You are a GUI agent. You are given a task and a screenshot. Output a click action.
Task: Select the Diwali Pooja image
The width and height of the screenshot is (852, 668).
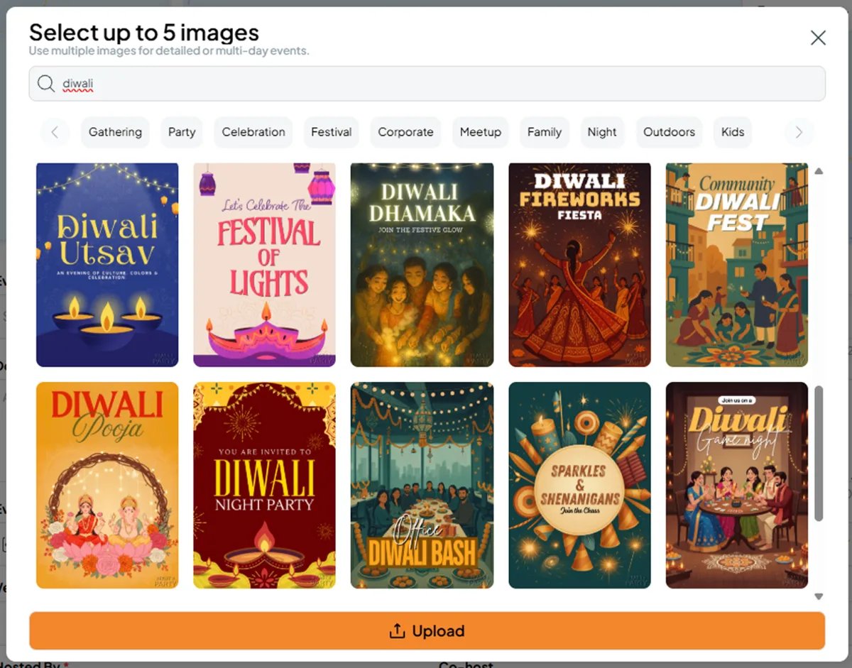coord(107,486)
